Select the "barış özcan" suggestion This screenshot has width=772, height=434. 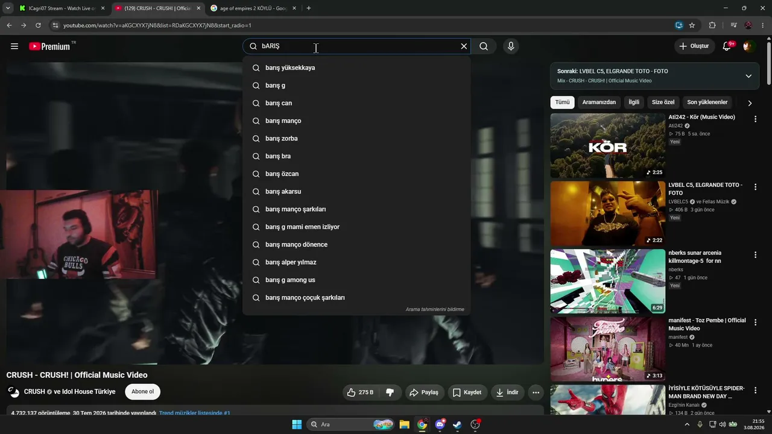point(356,174)
